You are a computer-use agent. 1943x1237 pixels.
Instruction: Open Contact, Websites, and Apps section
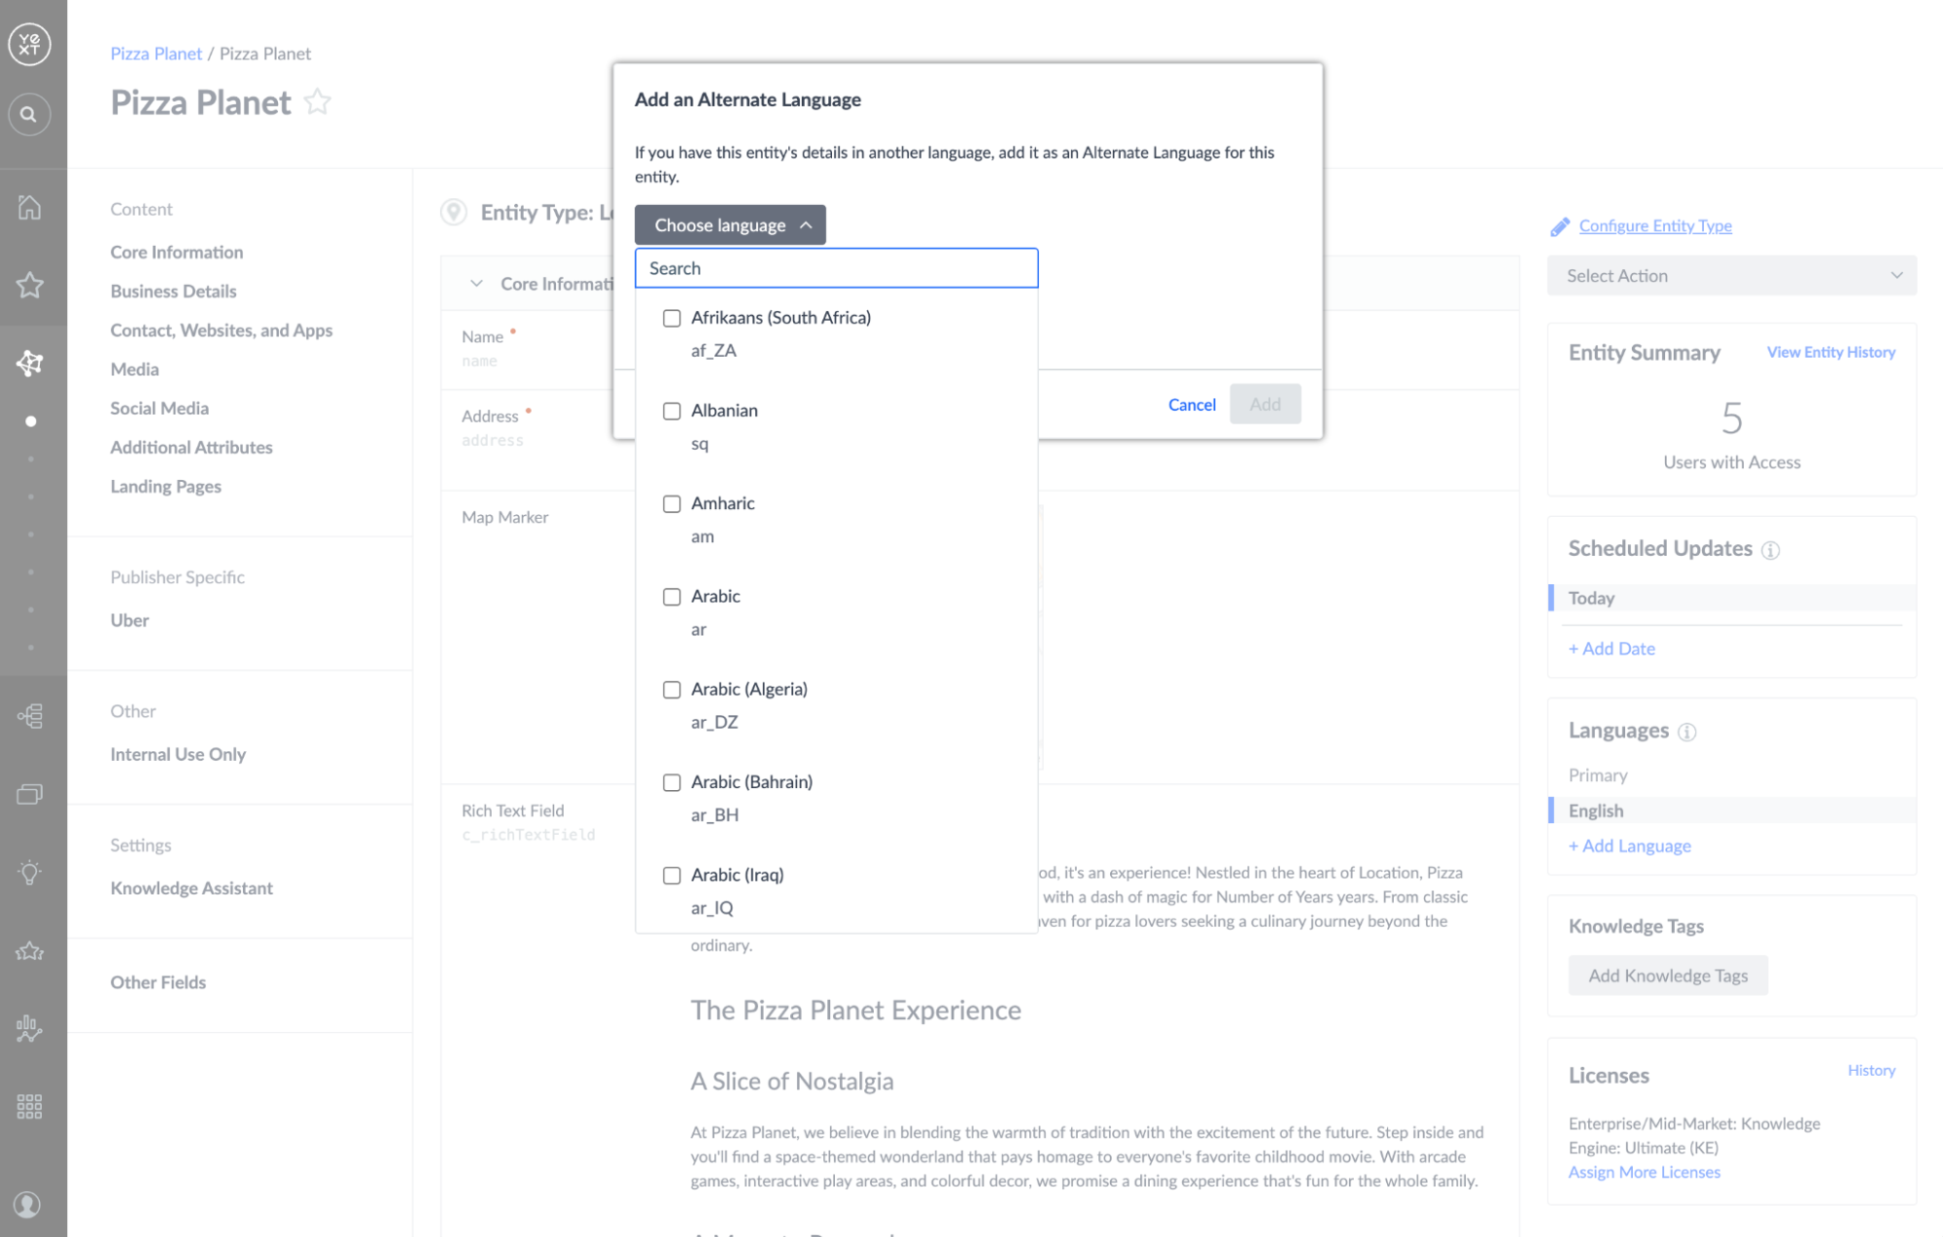[221, 329]
